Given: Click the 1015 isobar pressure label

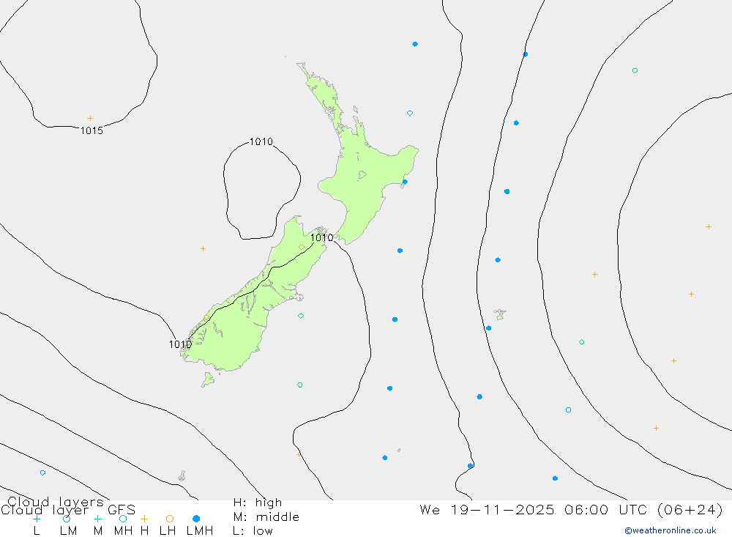Looking at the screenshot, I should (x=91, y=130).
